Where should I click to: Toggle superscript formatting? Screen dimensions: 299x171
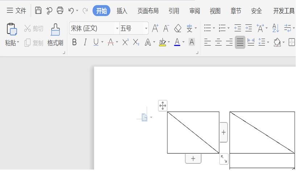coord(125,42)
